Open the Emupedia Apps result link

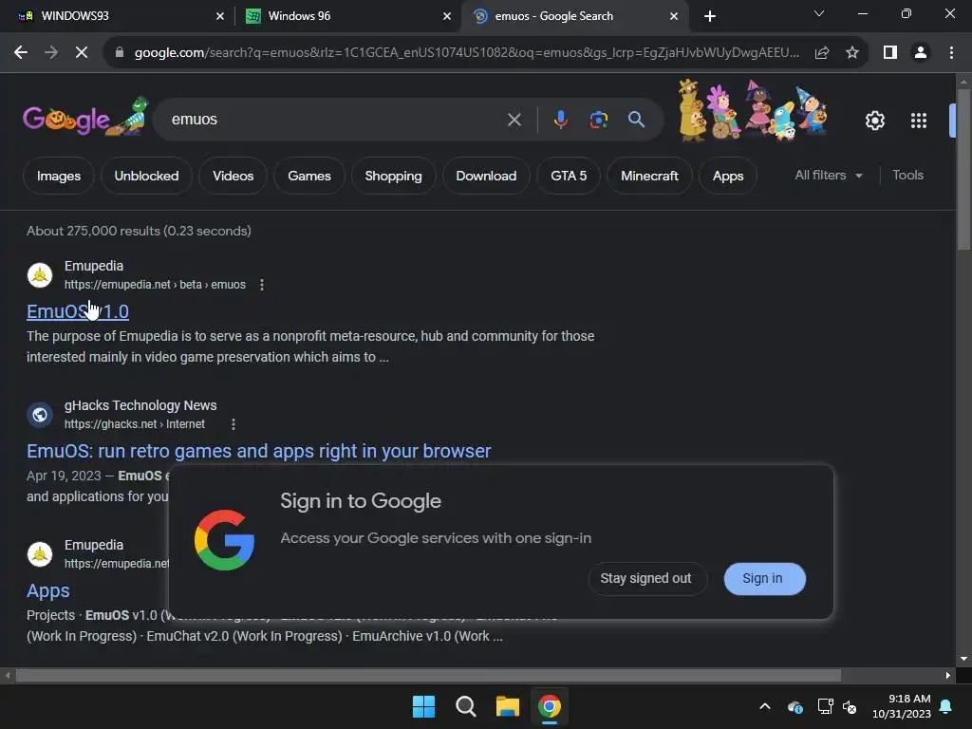point(48,590)
